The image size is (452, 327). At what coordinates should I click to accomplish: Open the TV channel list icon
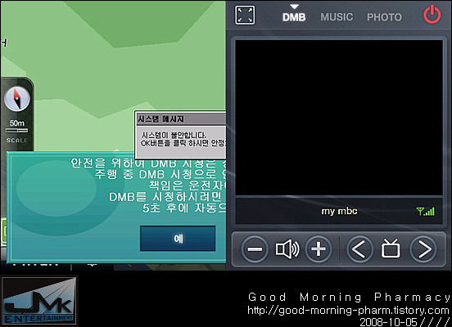[391, 249]
